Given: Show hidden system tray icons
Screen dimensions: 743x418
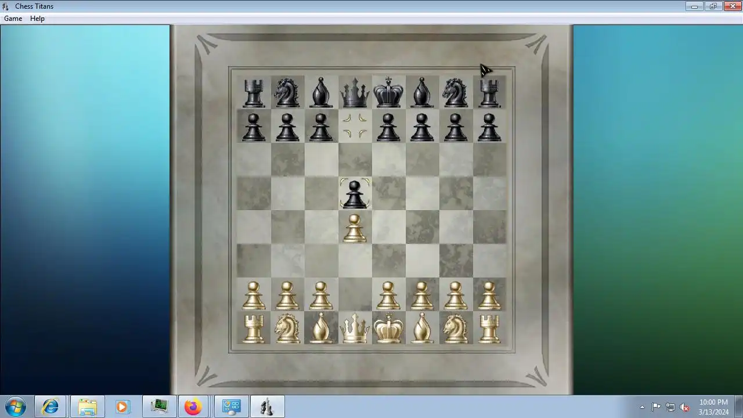Looking at the screenshot, I should pos(642,407).
